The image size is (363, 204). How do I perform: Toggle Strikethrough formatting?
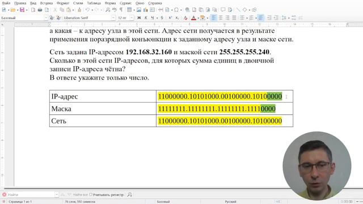click(162, 18)
